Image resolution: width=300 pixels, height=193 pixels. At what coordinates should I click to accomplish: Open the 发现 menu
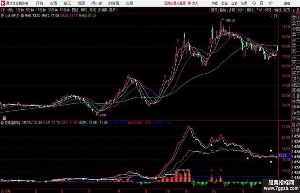tap(81, 3)
